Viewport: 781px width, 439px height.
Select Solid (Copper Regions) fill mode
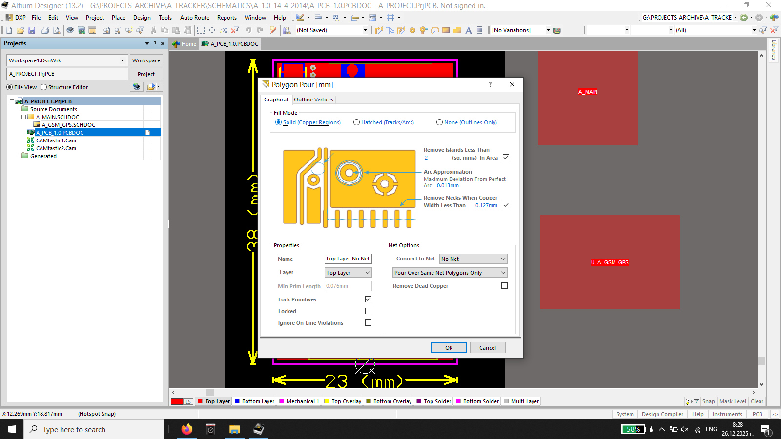[x=278, y=122]
